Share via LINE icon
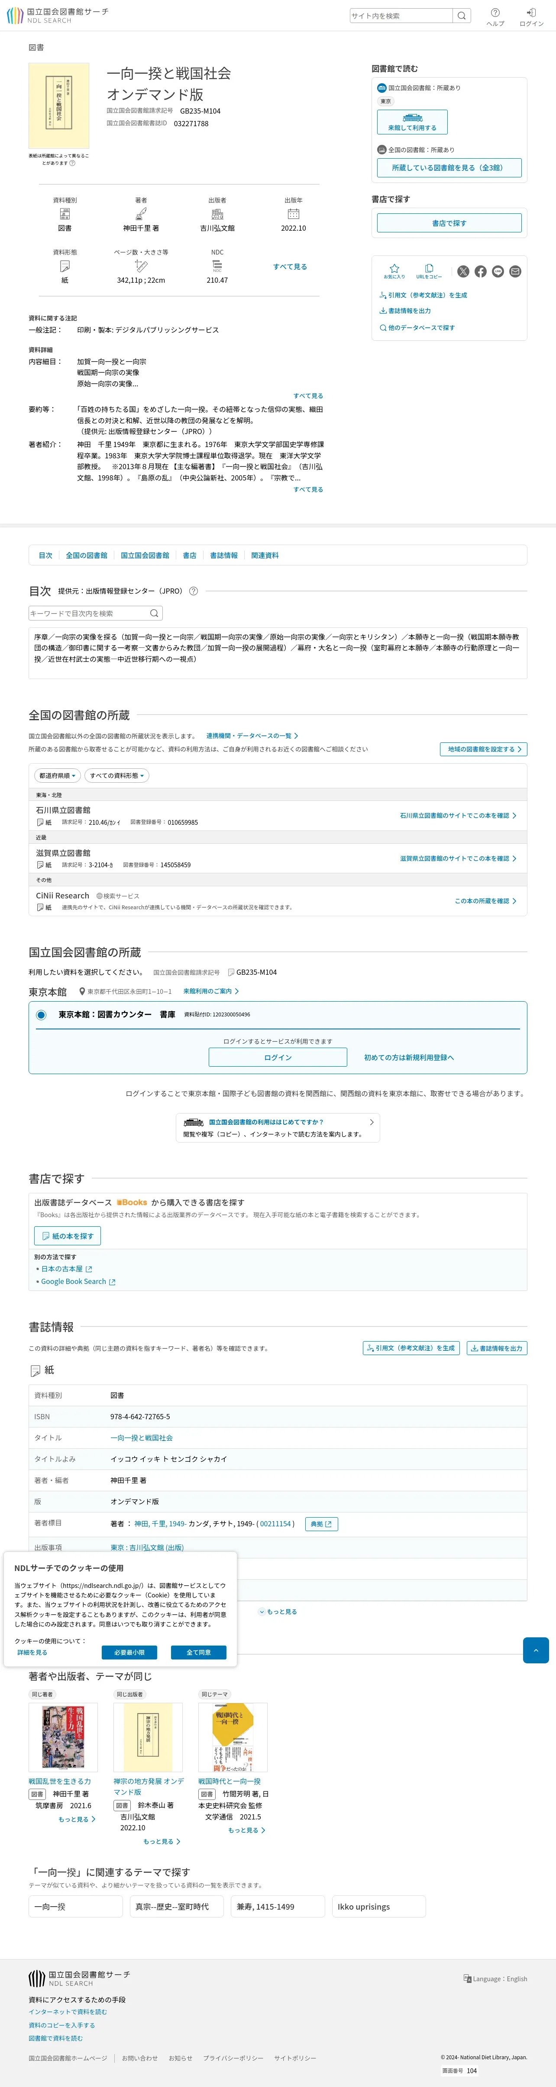Screen dimensions: 556x2087 (x=498, y=271)
